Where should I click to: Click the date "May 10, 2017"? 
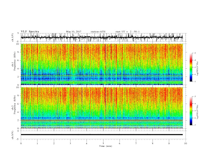pos(74,32)
